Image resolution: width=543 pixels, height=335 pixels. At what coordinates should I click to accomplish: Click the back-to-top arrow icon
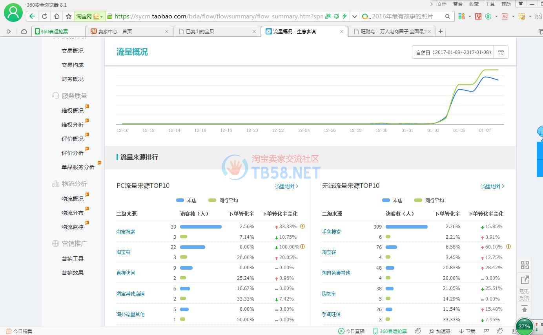(x=525, y=309)
